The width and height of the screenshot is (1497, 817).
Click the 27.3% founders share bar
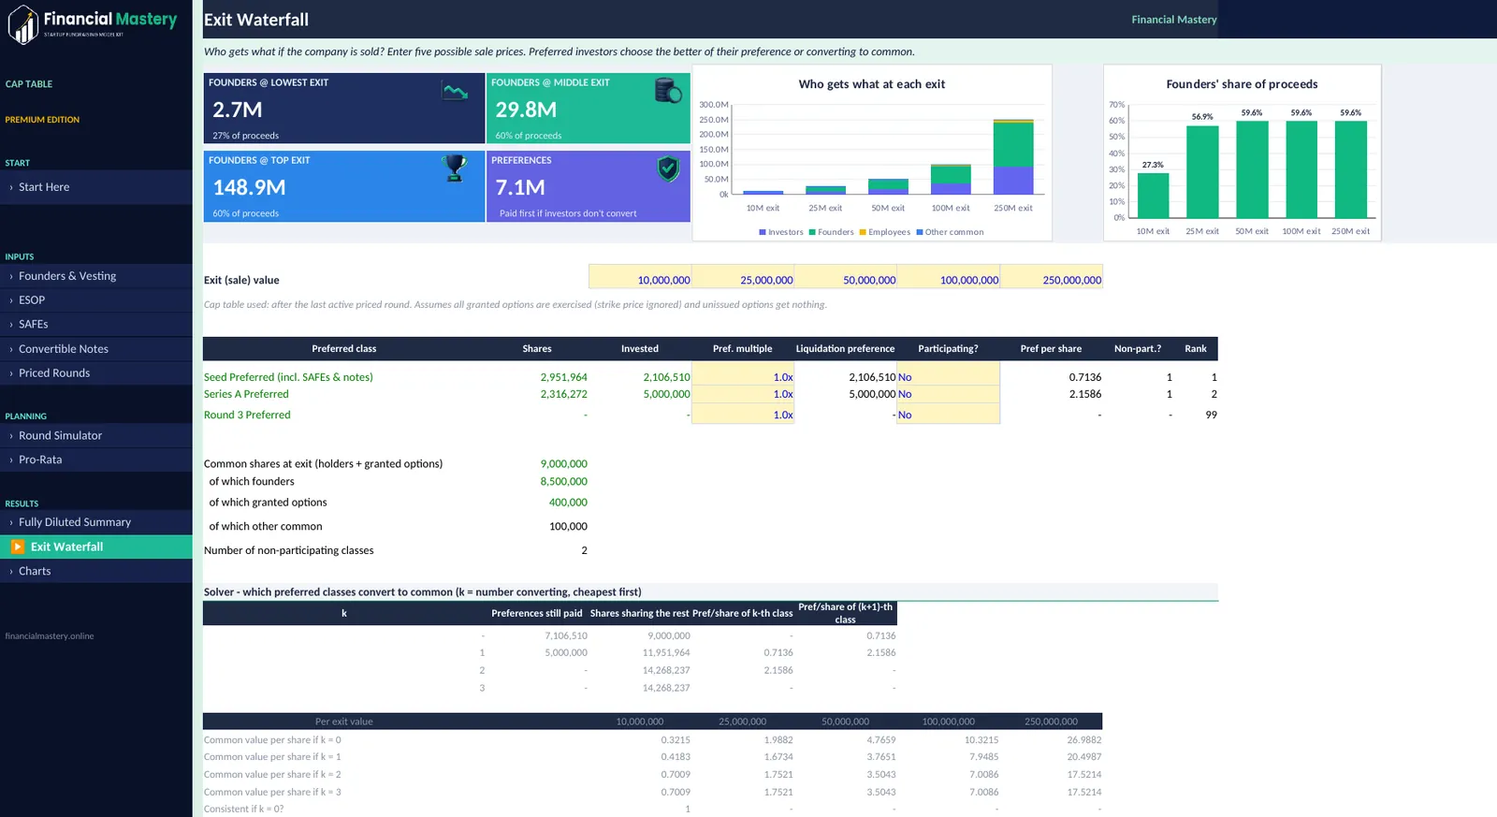click(1153, 196)
